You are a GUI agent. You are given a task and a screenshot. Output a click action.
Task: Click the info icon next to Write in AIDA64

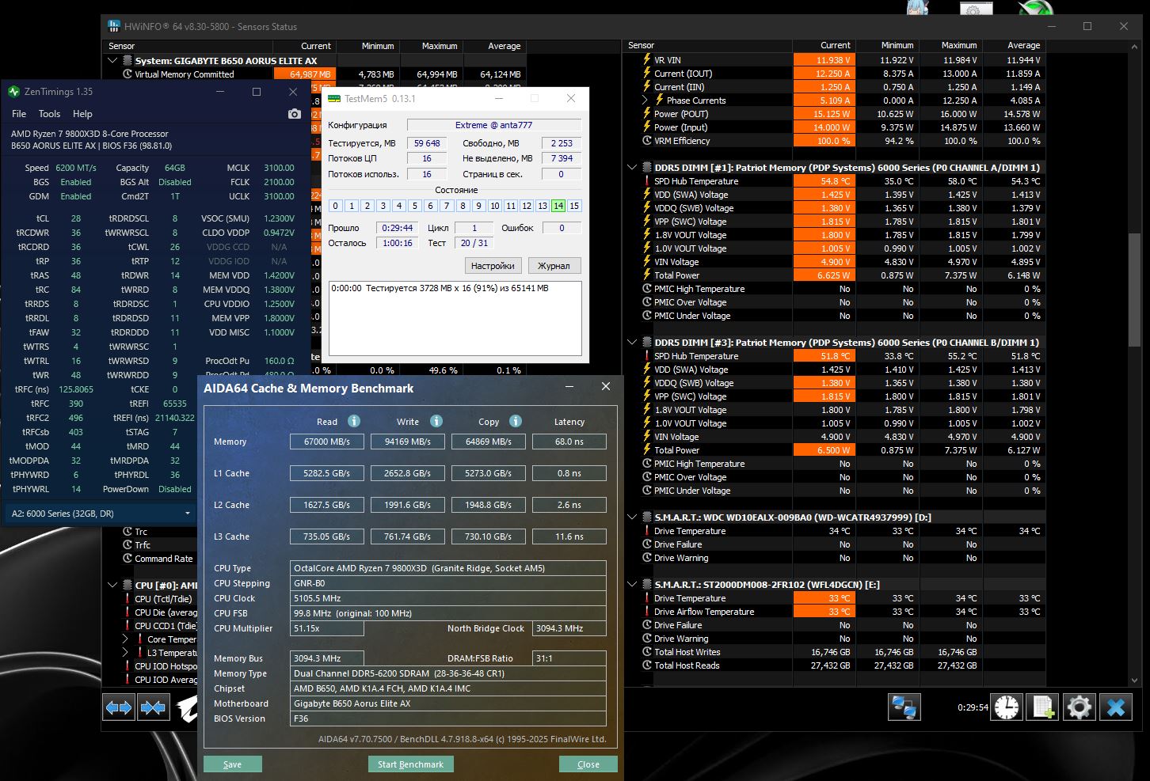436,421
